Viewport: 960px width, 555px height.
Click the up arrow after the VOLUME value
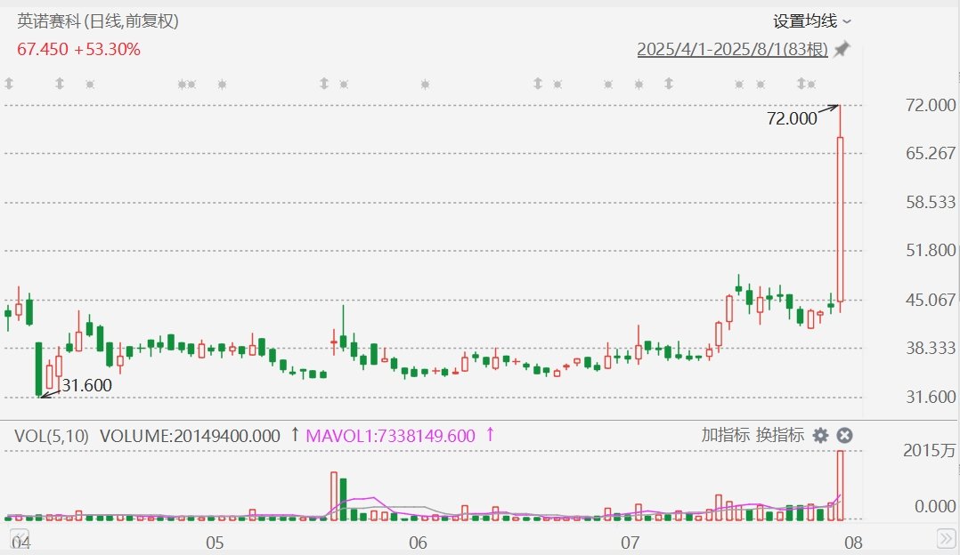click(x=295, y=435)
